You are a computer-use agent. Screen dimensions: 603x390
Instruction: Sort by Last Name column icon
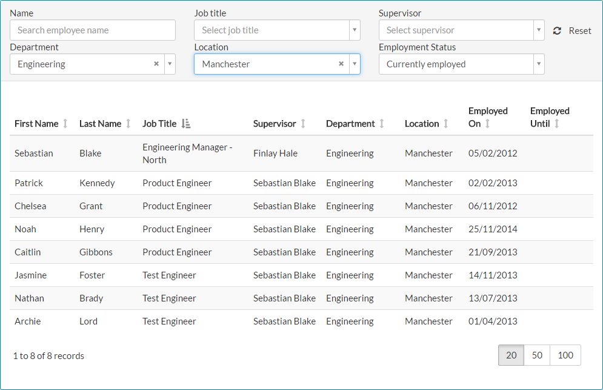(128, 124)
